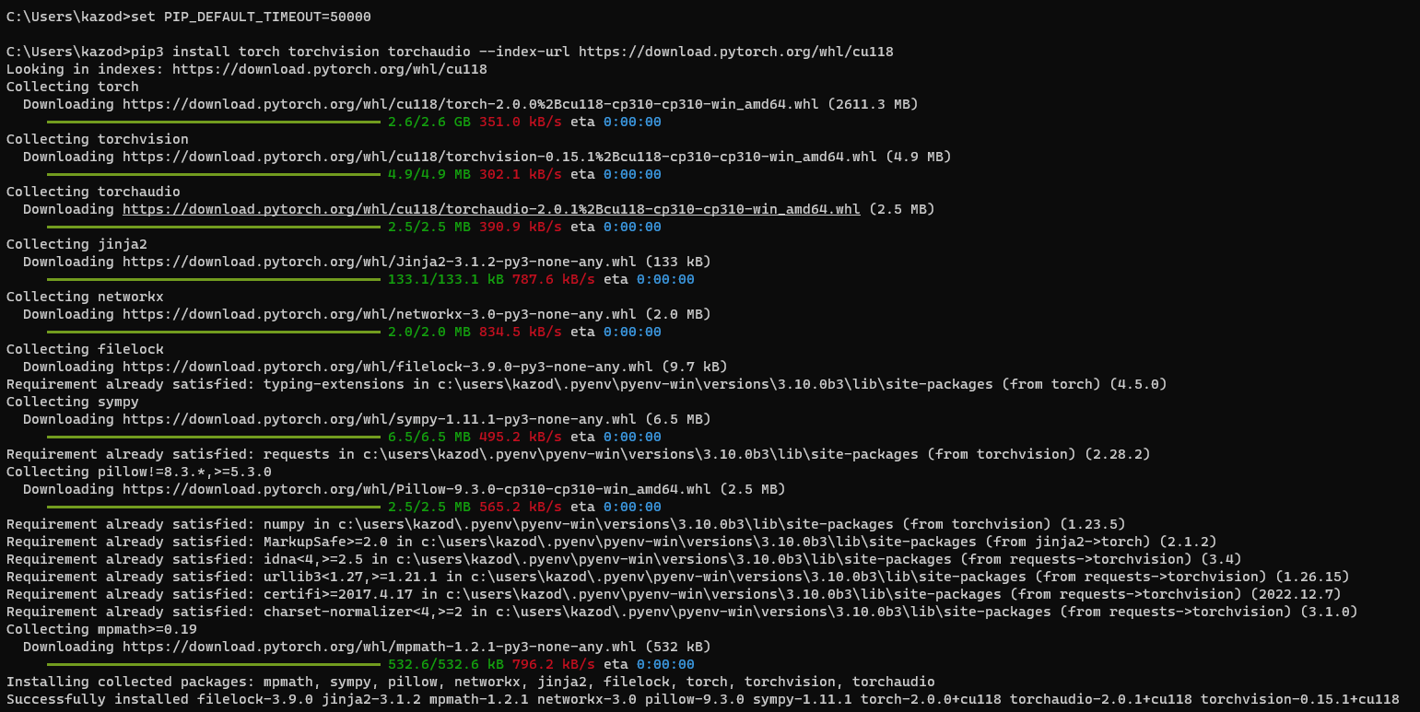Click the set PIP_DEFAULT_TIMEOUT command line

(x=184, y=16)
